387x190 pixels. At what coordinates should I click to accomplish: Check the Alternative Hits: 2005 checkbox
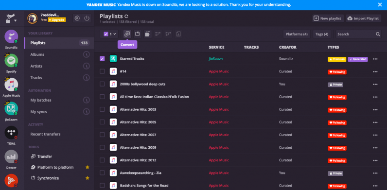pos(102,122)
